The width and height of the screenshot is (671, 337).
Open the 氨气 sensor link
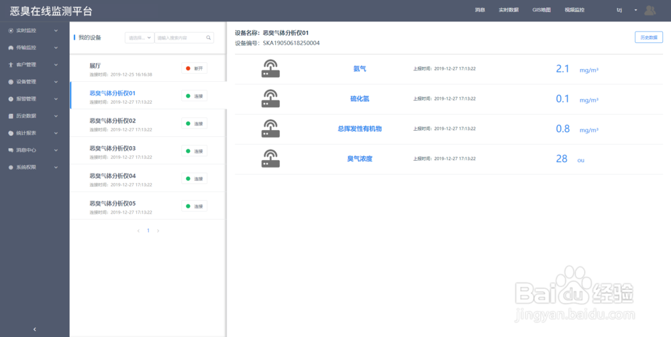pos(360,69)
